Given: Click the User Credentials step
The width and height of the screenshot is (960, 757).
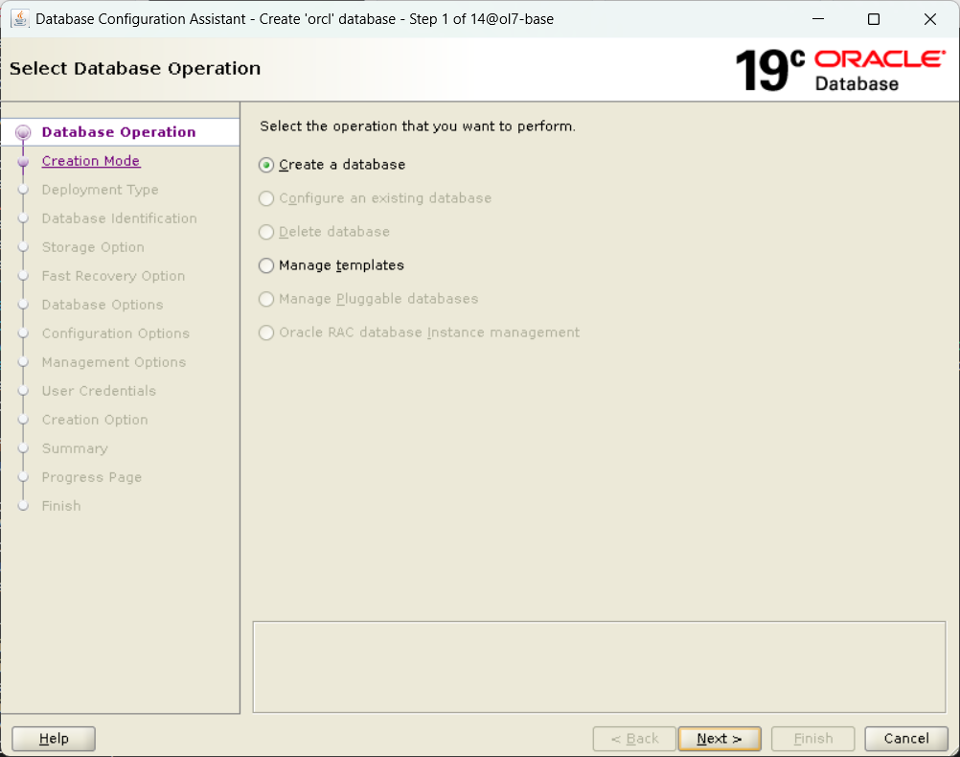Looking at the screenshot, I should 99,391.
